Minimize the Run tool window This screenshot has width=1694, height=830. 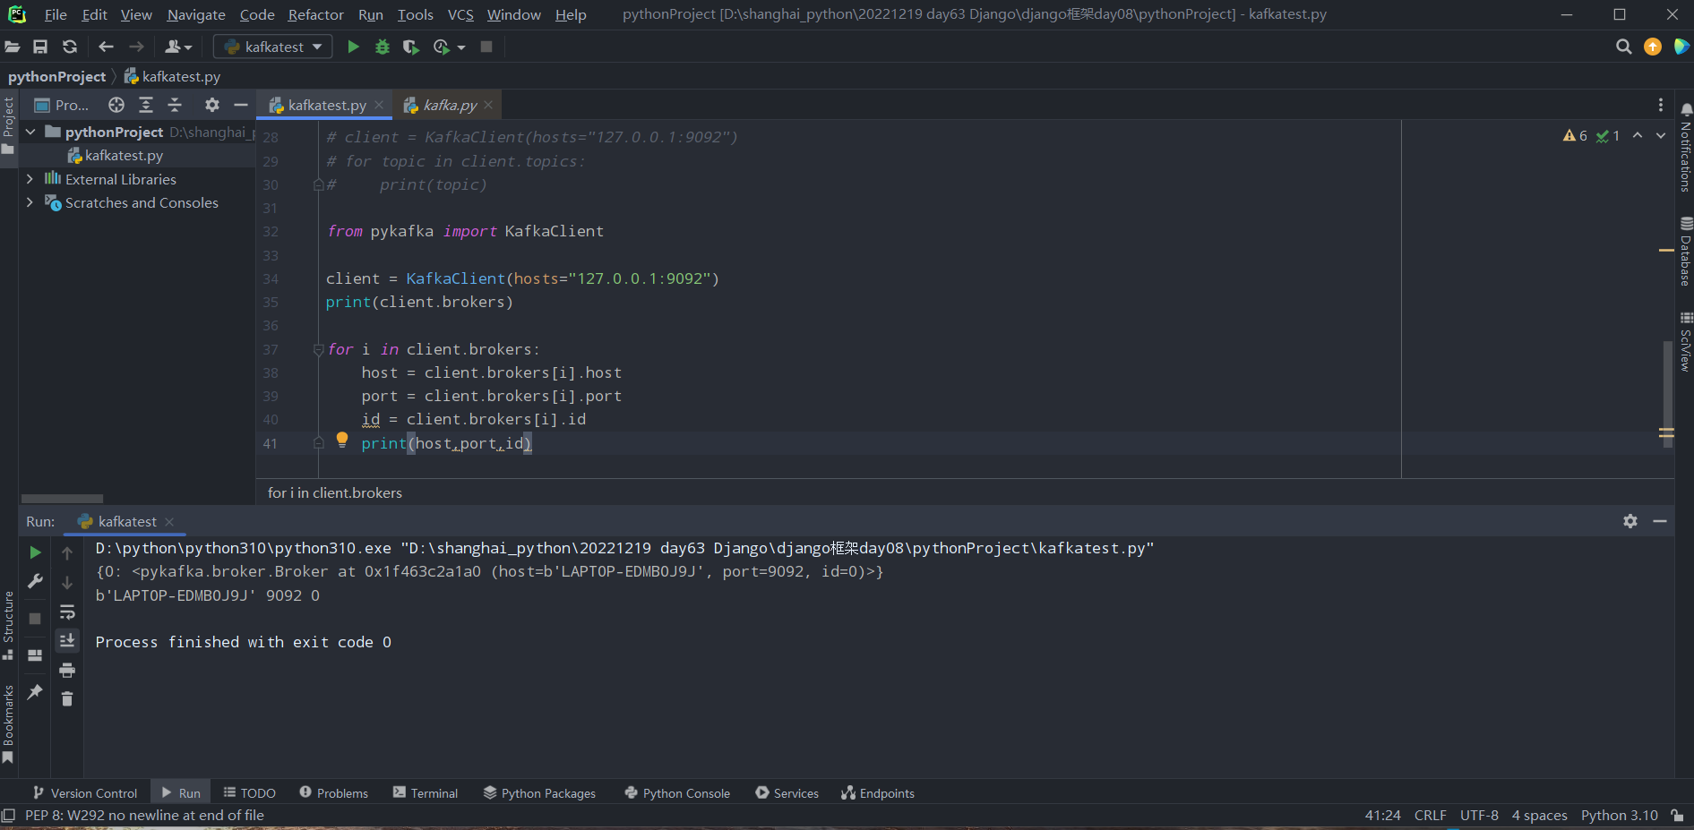pos(1660,521)
